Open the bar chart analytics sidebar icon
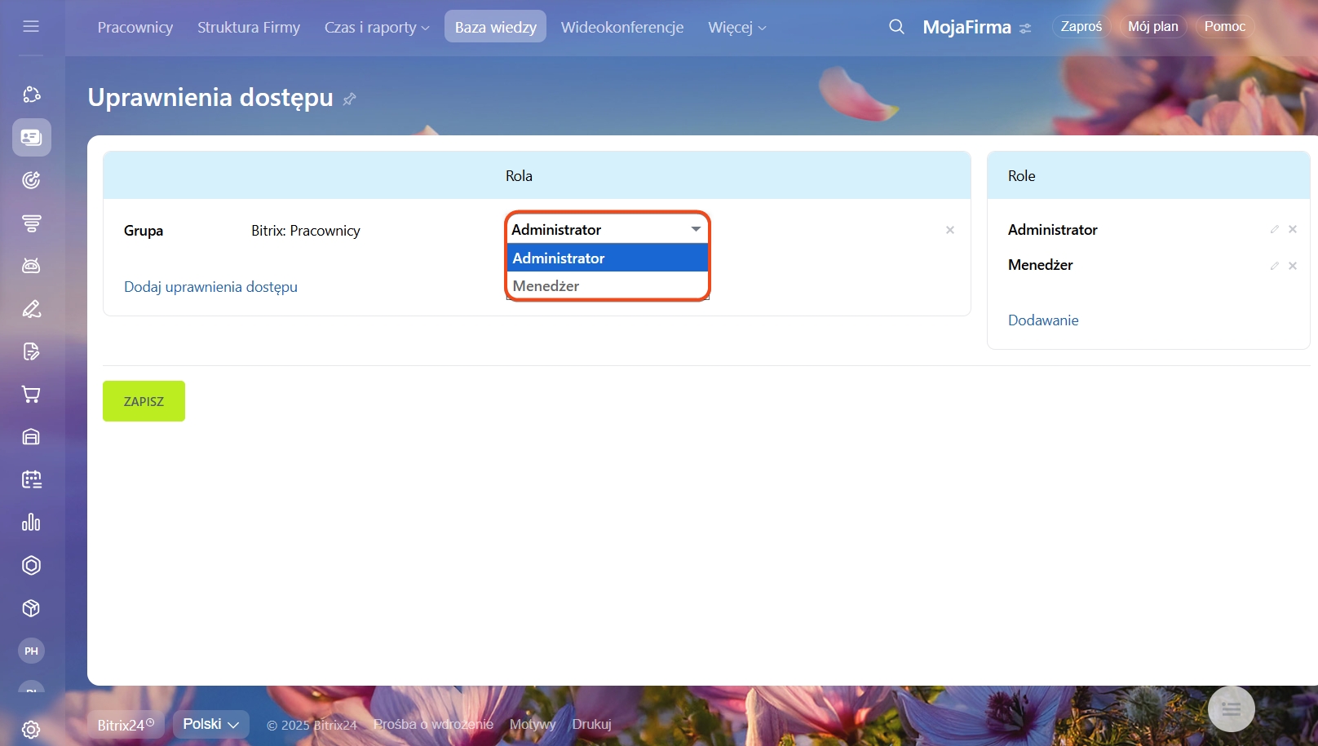1318x746 pixels. 31,523
